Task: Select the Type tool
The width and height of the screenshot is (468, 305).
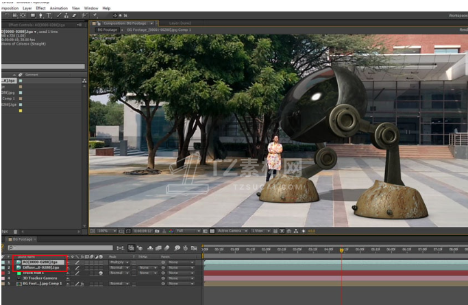Action: click(x=49, y=16)
